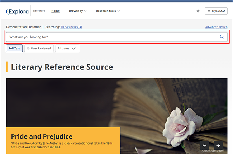Show the previous carousel slide
This screenshot has height=155, width=233.
point(204,145)
